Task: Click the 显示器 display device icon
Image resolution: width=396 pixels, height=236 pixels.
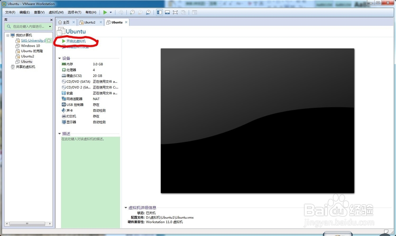Action: pos(64,122)
